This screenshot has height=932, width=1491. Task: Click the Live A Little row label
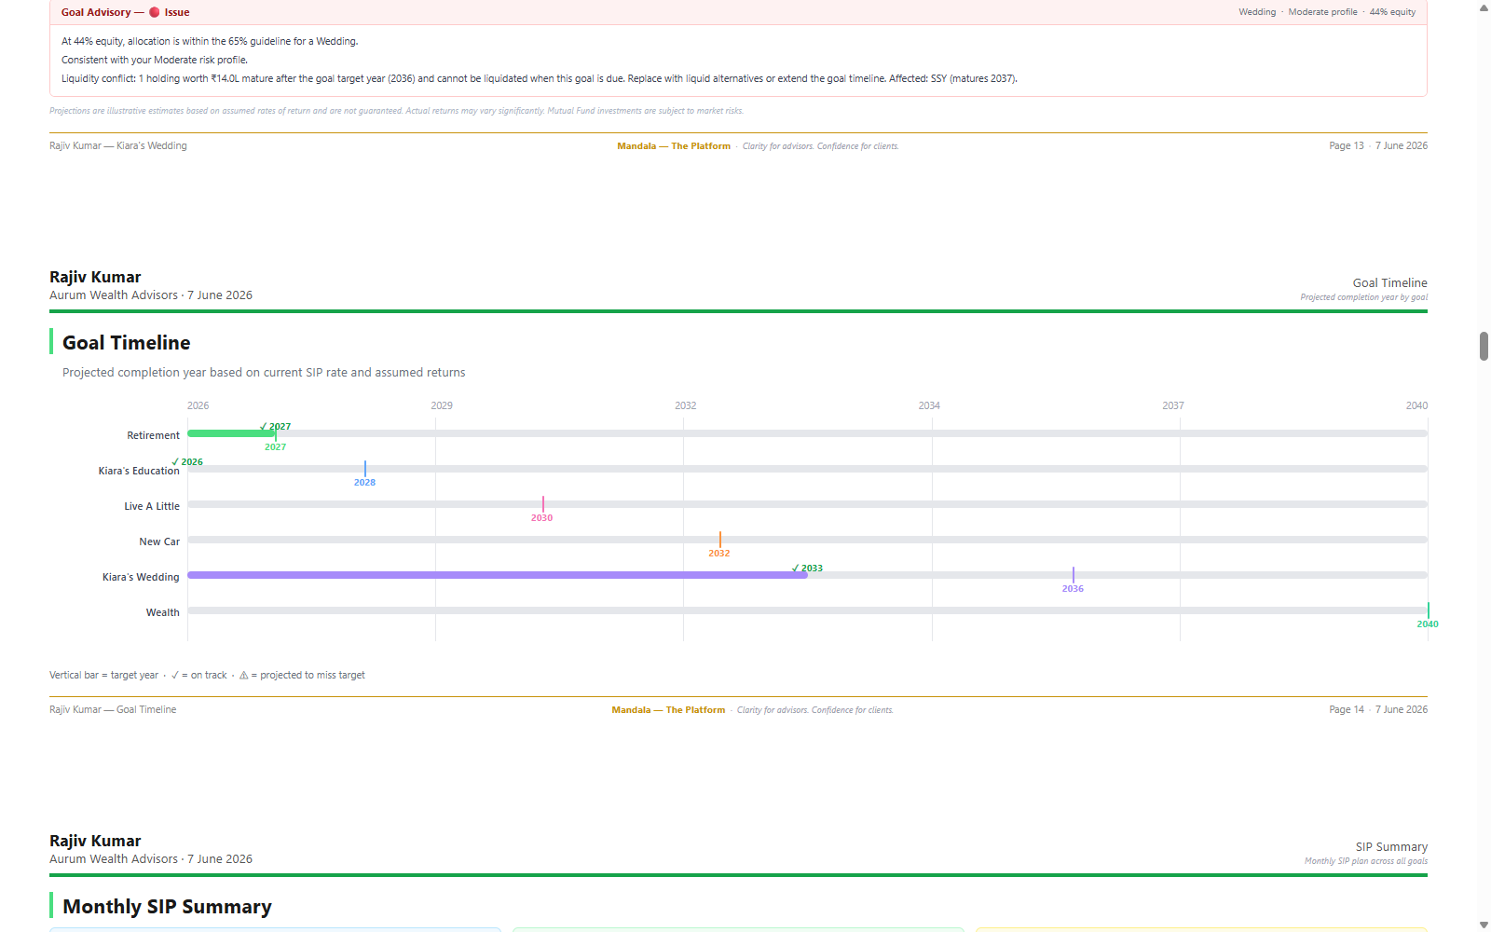[152, 506]
